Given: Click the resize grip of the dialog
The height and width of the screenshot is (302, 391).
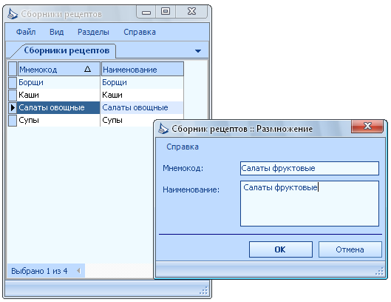Looking at the screenshot, I should [379, 271].
